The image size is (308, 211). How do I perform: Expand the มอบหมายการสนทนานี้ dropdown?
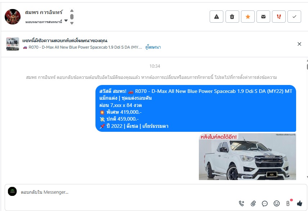tap(46, 22)
